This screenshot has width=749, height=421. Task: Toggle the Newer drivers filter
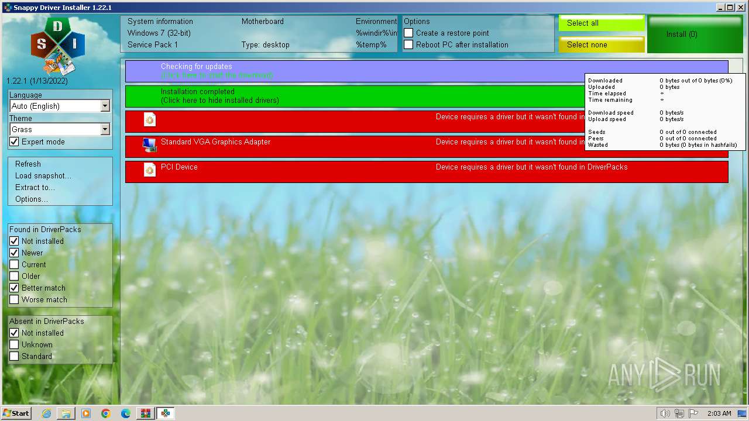tap(14, 253)
